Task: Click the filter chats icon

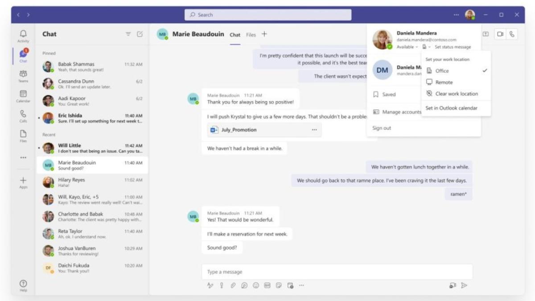Action: click(128, 34)
